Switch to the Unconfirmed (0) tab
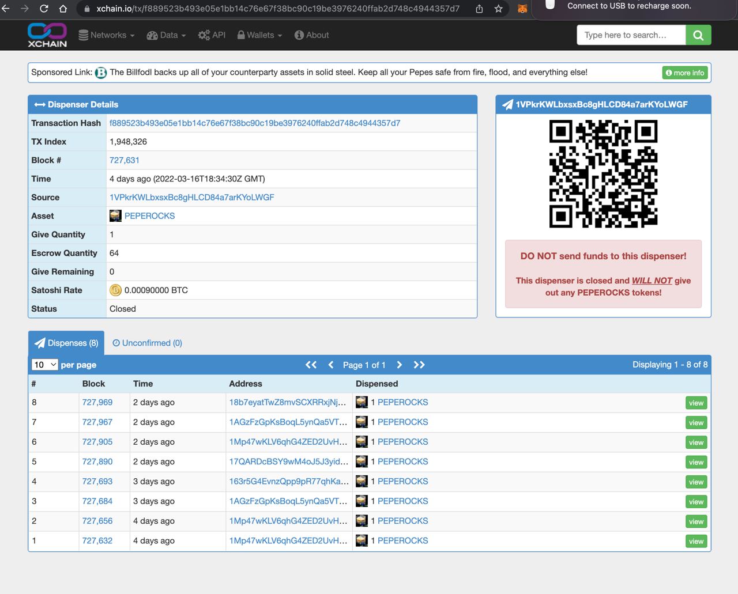This screenshot has height=594, width=738. click(147, 343)
